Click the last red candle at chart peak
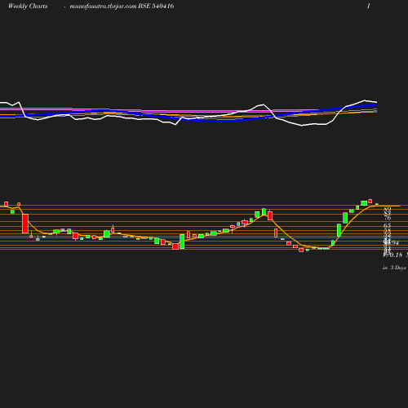 tap(370, 201)
